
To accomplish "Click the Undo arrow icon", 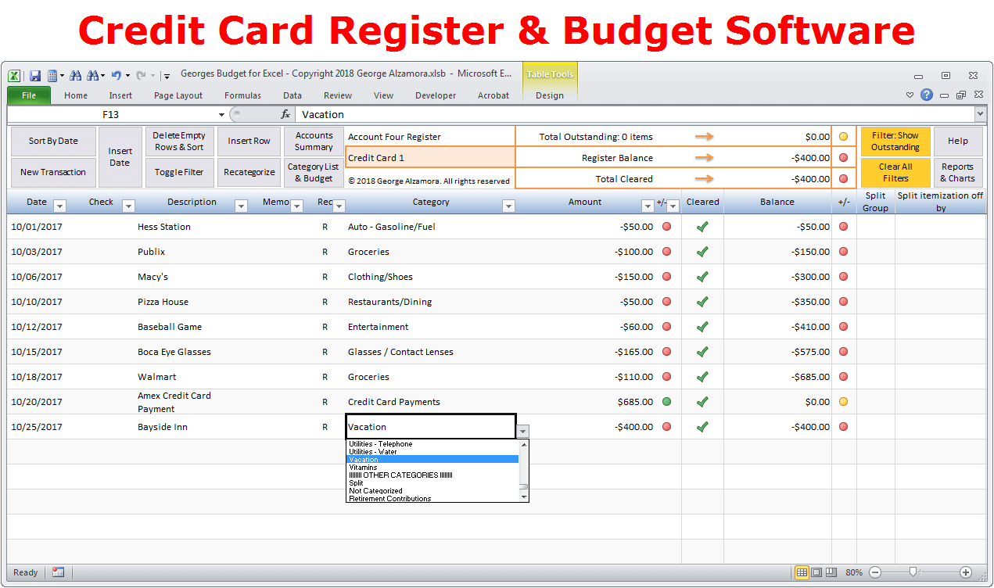I will click(x=116, y=76).
